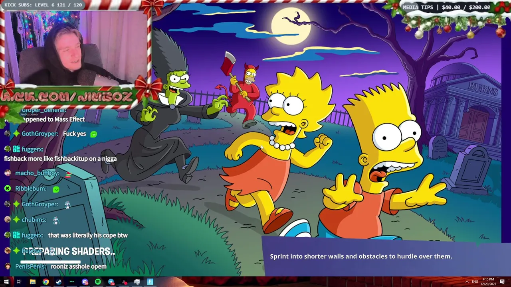The height and width of the screenshot is (287, 511).
Task: Open the taskbar app with red recording dot
Action: point(124,282)
